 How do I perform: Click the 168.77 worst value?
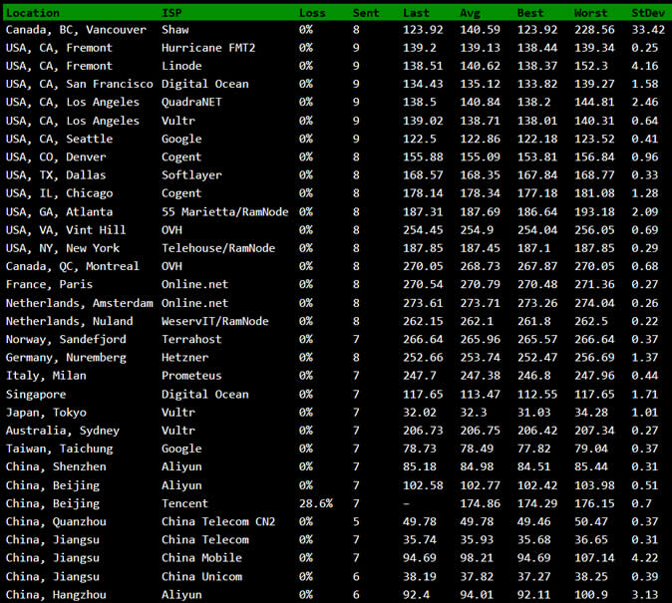pos(594,174)
